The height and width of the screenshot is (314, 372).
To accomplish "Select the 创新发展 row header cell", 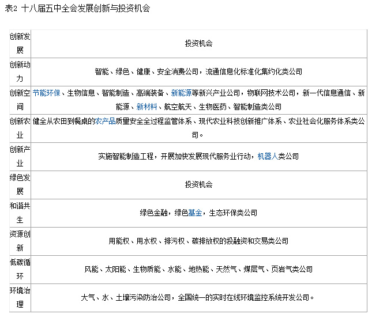I will click(x=20, y=43).
